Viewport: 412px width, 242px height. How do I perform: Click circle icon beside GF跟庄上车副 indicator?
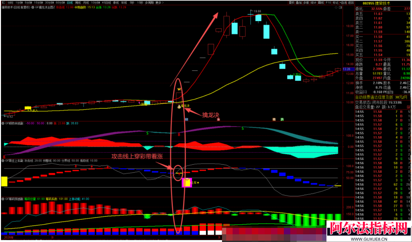[3, 160]
